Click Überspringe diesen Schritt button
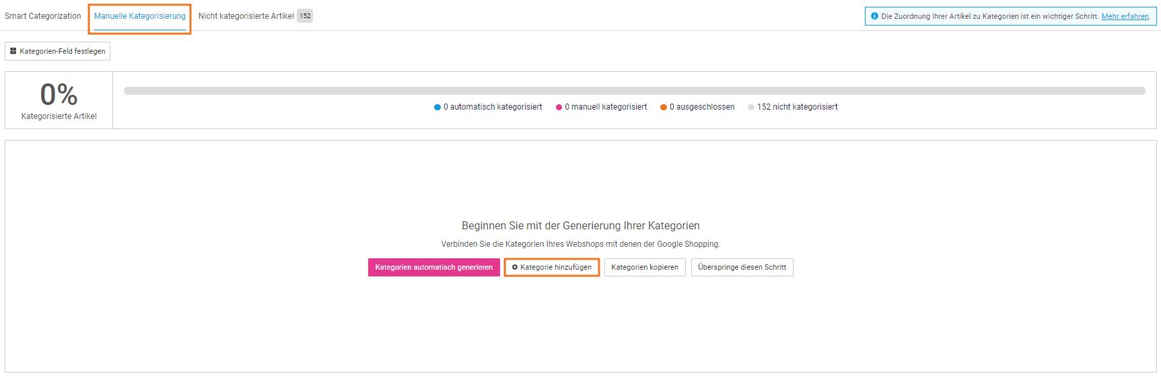 click(x=742, y=267)
